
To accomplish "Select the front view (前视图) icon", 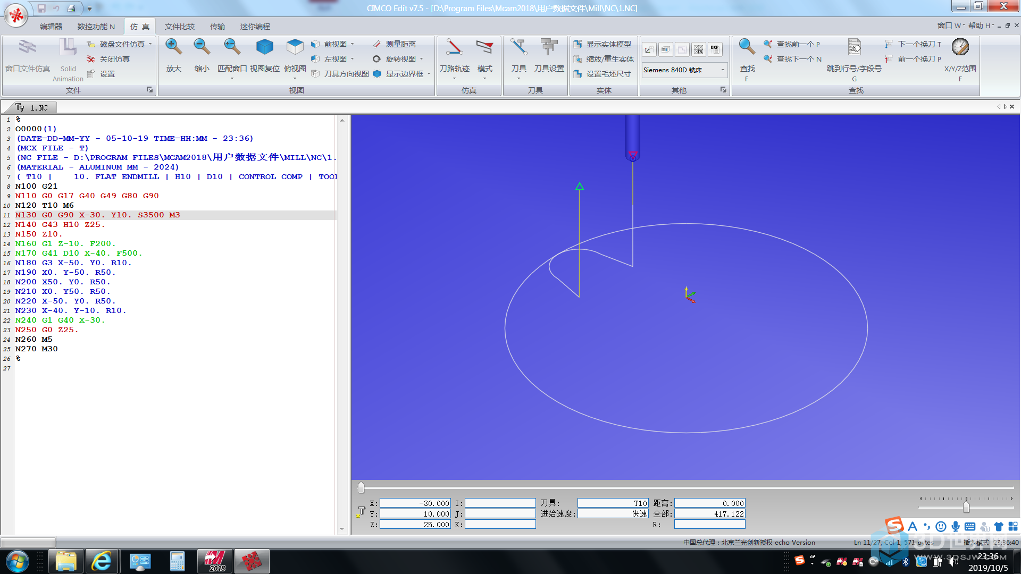I will [315, 44].
